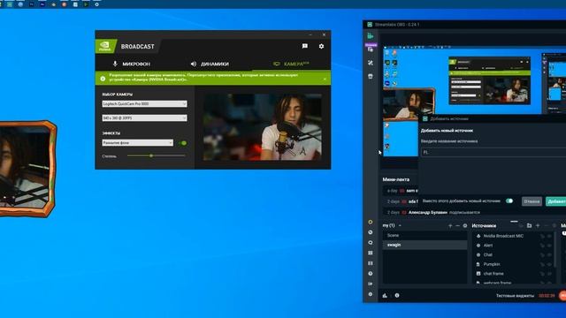Open the Themes icon in Streamlabs sidebar
This screenshot has height=318, width=566.
(x=371, y=49)
